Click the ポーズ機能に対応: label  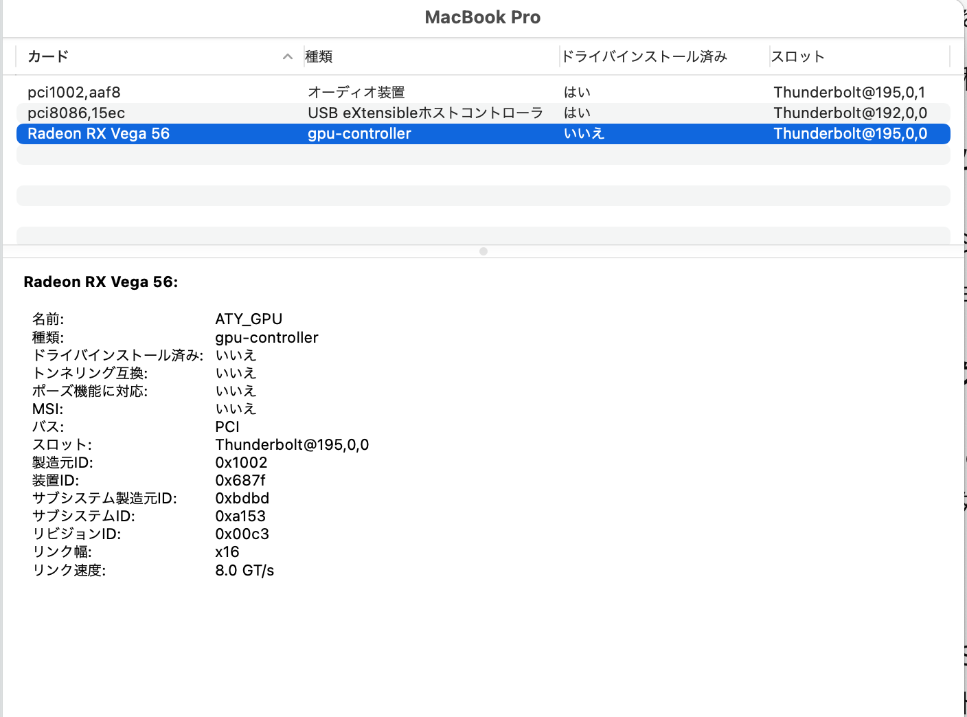pos(90,391)
